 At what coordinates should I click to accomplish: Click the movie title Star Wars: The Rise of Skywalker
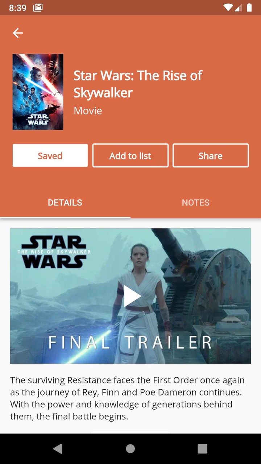coord(138,84)
